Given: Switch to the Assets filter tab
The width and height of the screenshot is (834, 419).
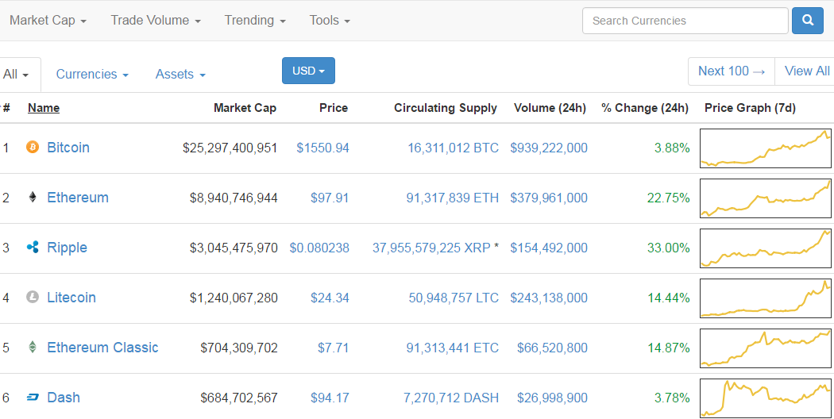Looking at the screenshot, I should click(180, 75).
